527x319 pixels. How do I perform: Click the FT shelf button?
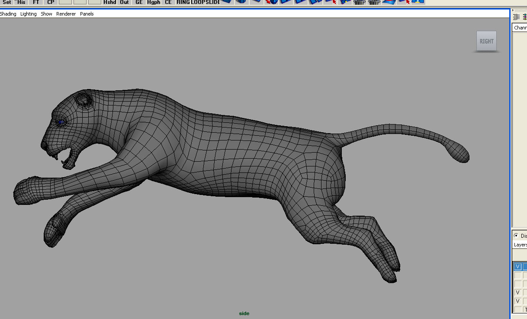point(36,2)
